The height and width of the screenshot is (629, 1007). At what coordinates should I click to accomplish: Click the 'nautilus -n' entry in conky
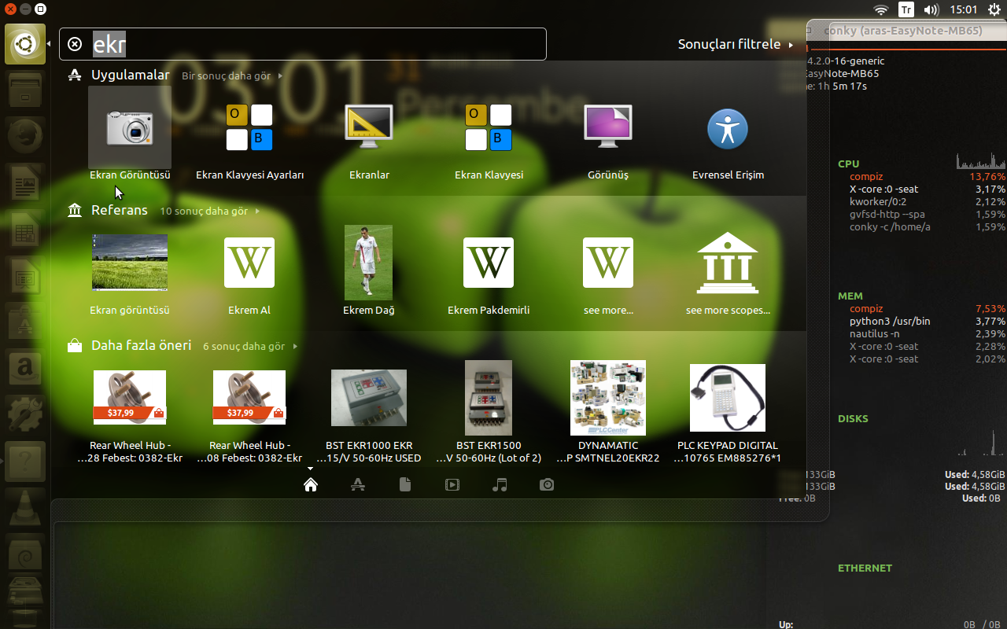tap(875, 334)
